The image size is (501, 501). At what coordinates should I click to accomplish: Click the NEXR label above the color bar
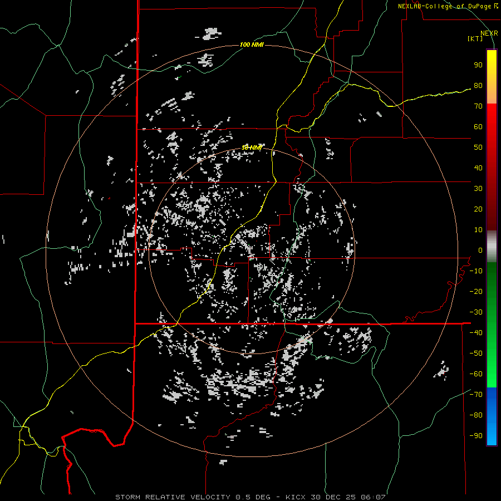coord(489,33)
